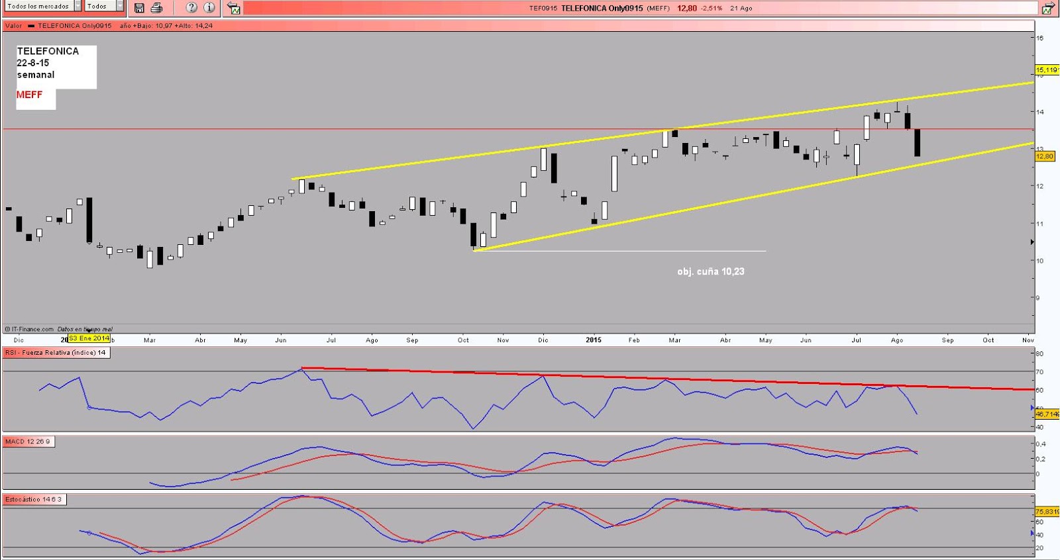This screenshot has width=1060, height=560.
Task: Click the 'Oct' 2014 label on time axis
Action: click(463, 340)
